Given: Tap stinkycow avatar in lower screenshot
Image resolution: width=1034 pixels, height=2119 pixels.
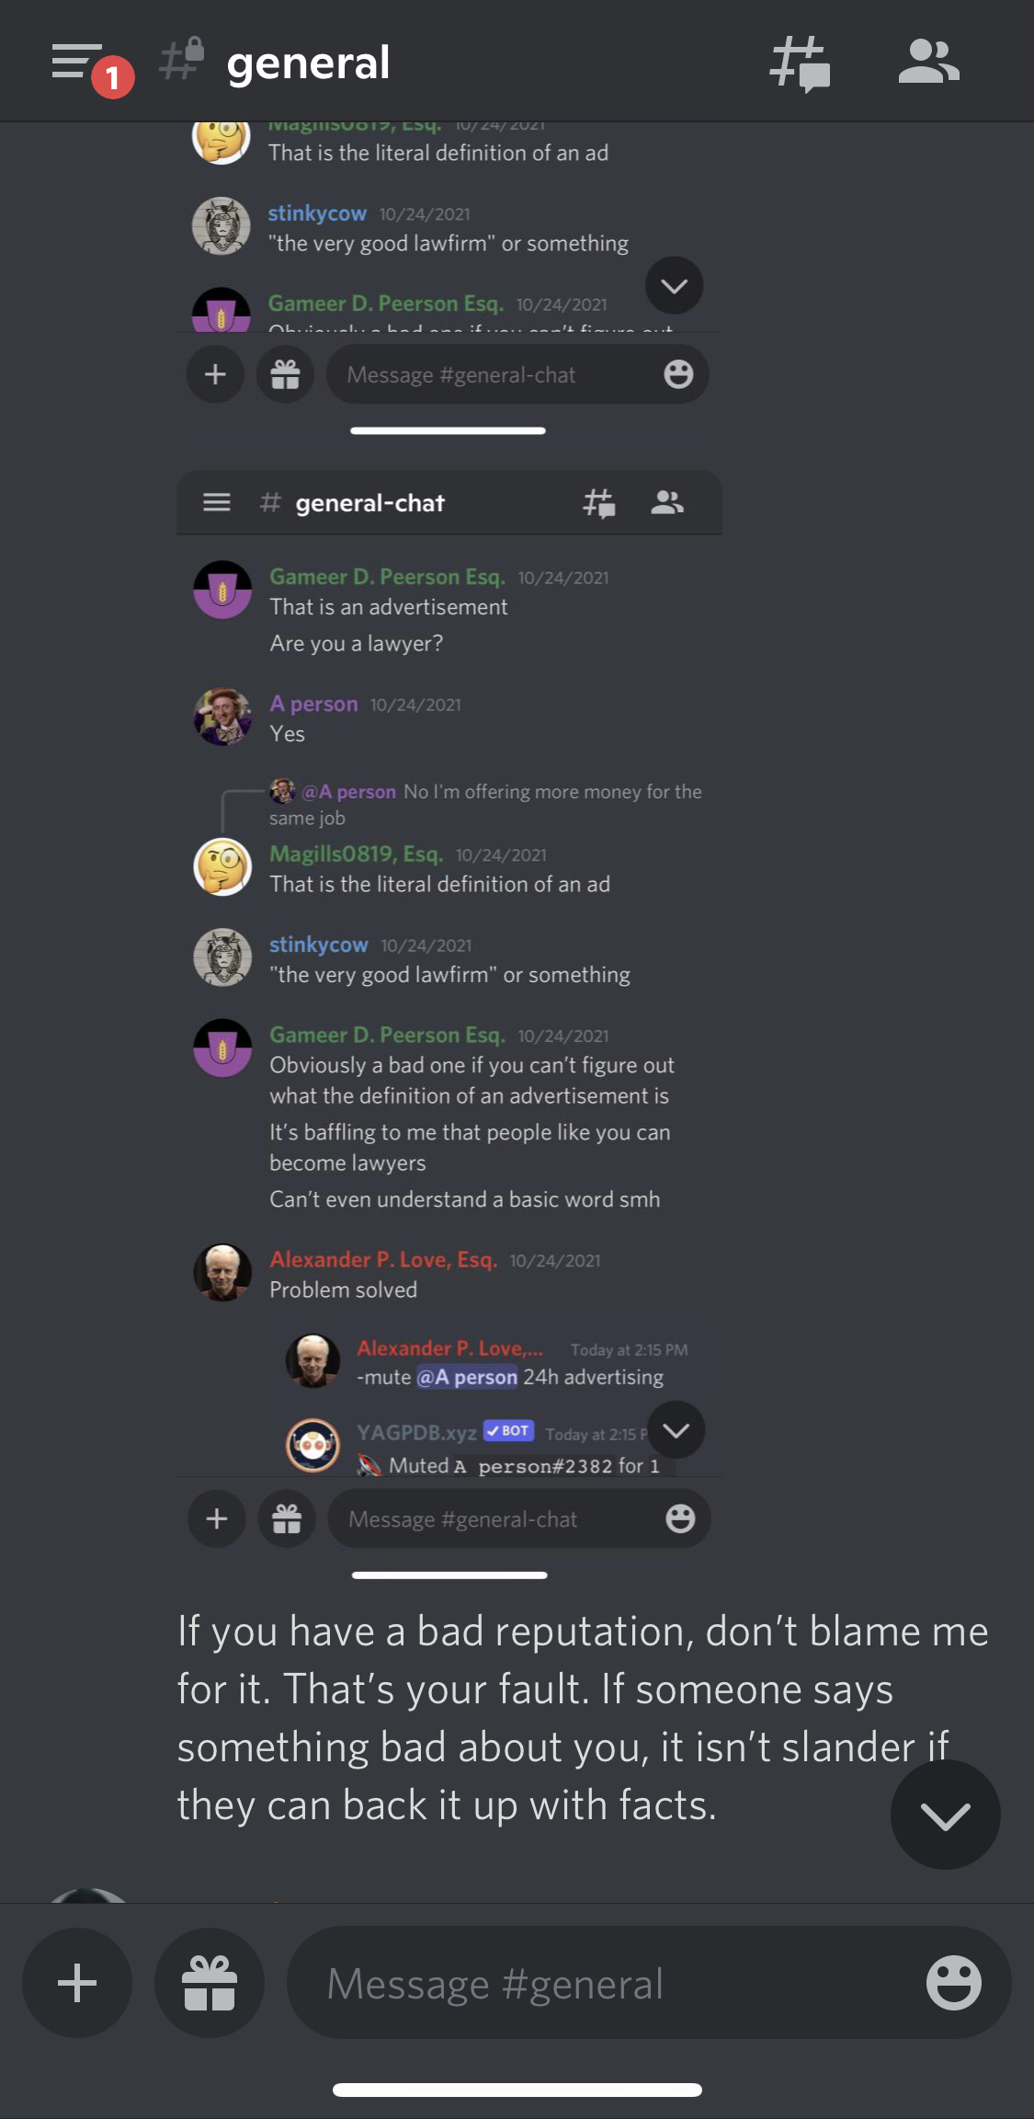Looking at the screenshot, I should pos(222,956).
